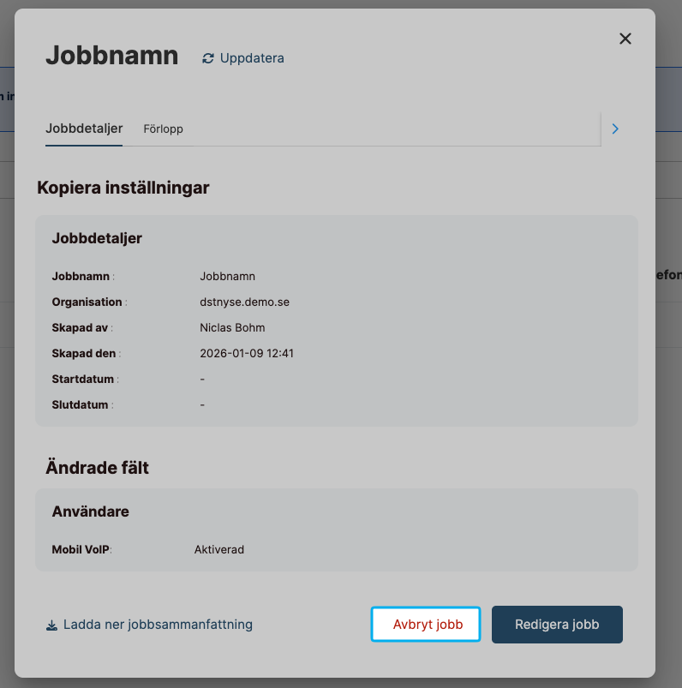Click the creation timestamp 2026-01-09 12:41

pos(247,353)
